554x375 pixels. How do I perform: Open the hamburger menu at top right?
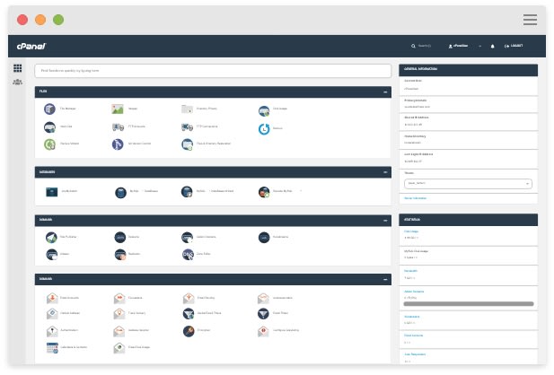click(x=530, y=20)
